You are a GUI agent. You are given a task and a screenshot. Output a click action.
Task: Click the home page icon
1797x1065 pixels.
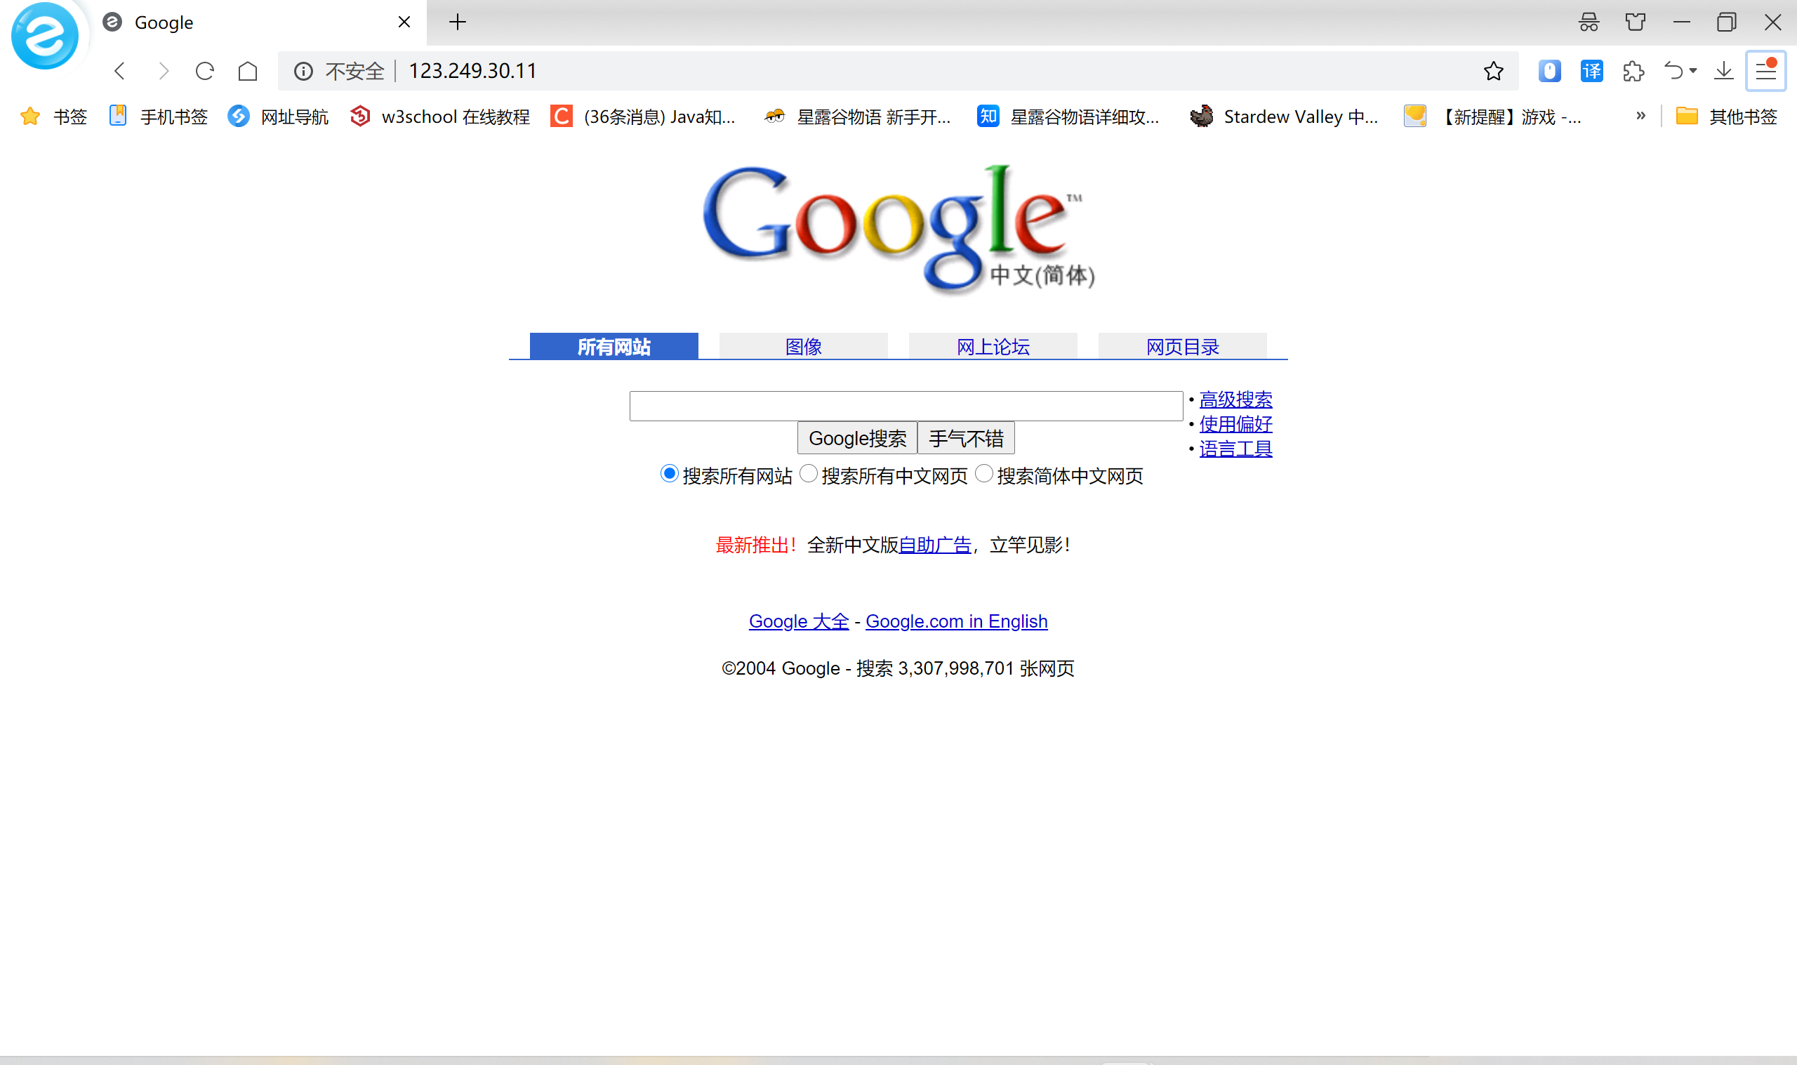tap(248, 71)
